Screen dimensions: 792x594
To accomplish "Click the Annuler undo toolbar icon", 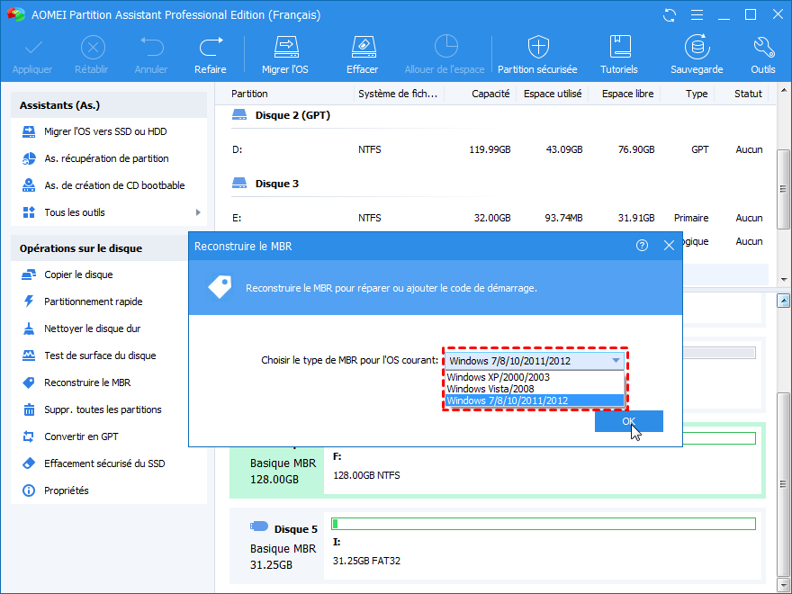I will [x=151, y=48].
